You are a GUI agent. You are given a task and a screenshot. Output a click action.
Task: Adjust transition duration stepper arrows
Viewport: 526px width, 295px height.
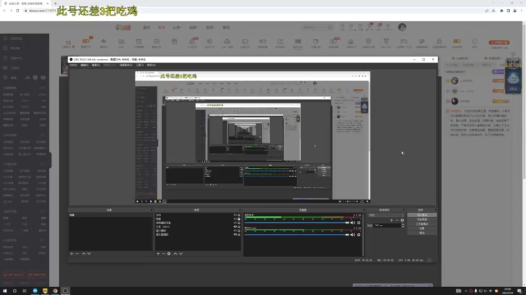coord(403,226)
